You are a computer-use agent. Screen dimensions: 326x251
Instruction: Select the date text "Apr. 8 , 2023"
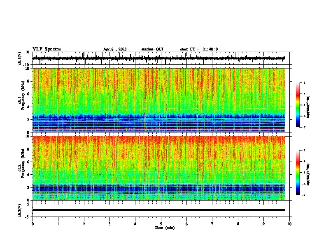115,49
